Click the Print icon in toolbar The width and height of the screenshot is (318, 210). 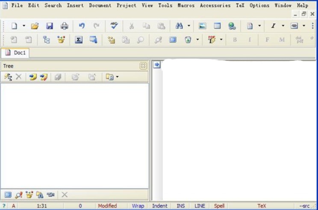[64, 26]
